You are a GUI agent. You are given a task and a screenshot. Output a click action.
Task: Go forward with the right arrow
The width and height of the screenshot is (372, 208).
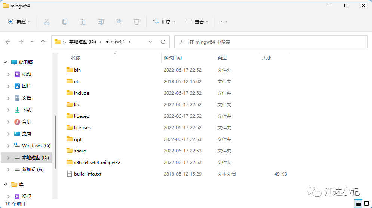pos(21,42)
